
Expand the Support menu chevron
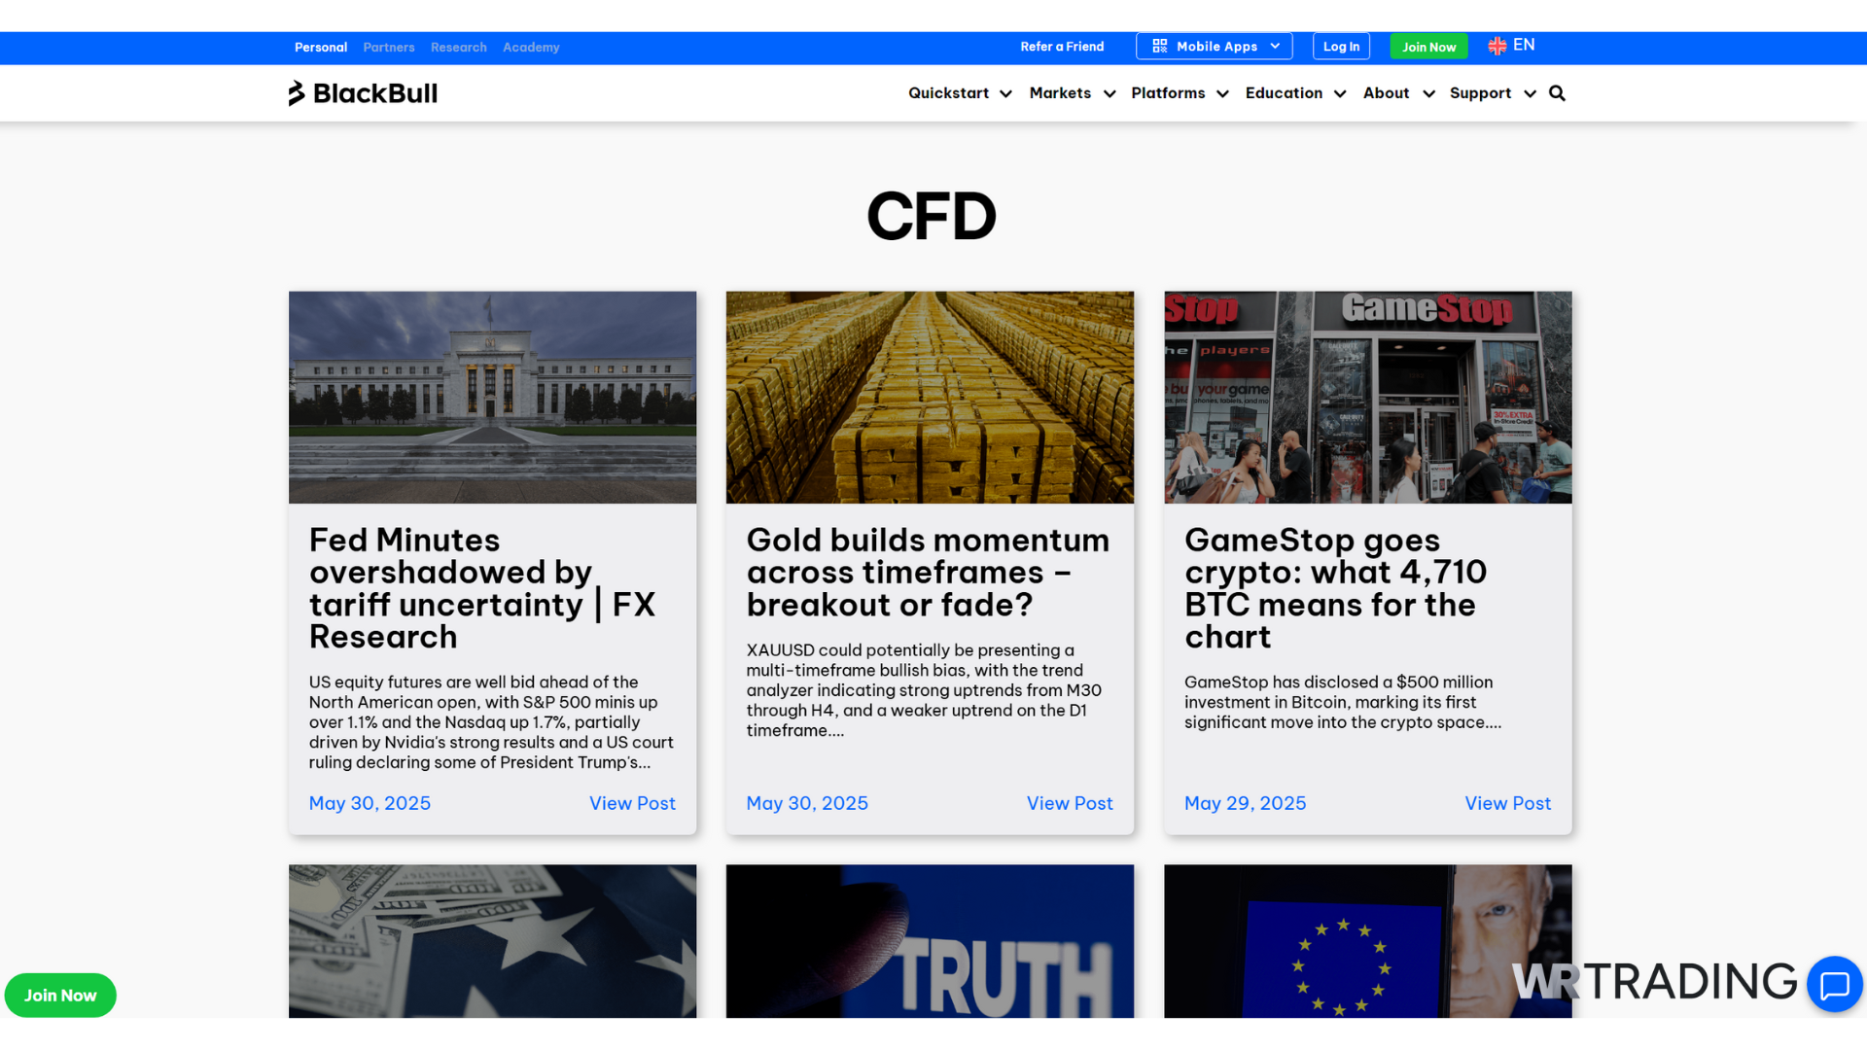pyautogui.click(x=1531, y=93)
